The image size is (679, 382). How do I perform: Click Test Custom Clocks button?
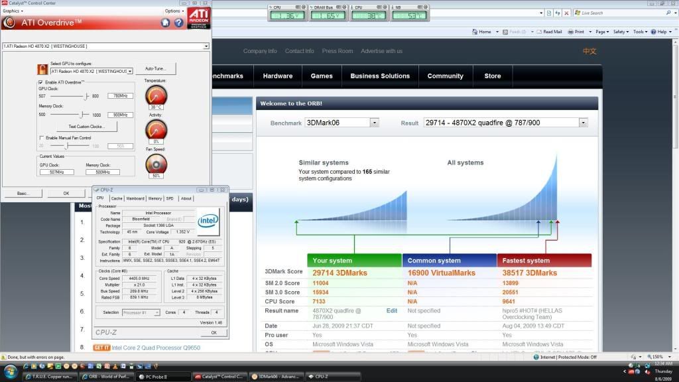pyautogui.click(x=87, y=127)
